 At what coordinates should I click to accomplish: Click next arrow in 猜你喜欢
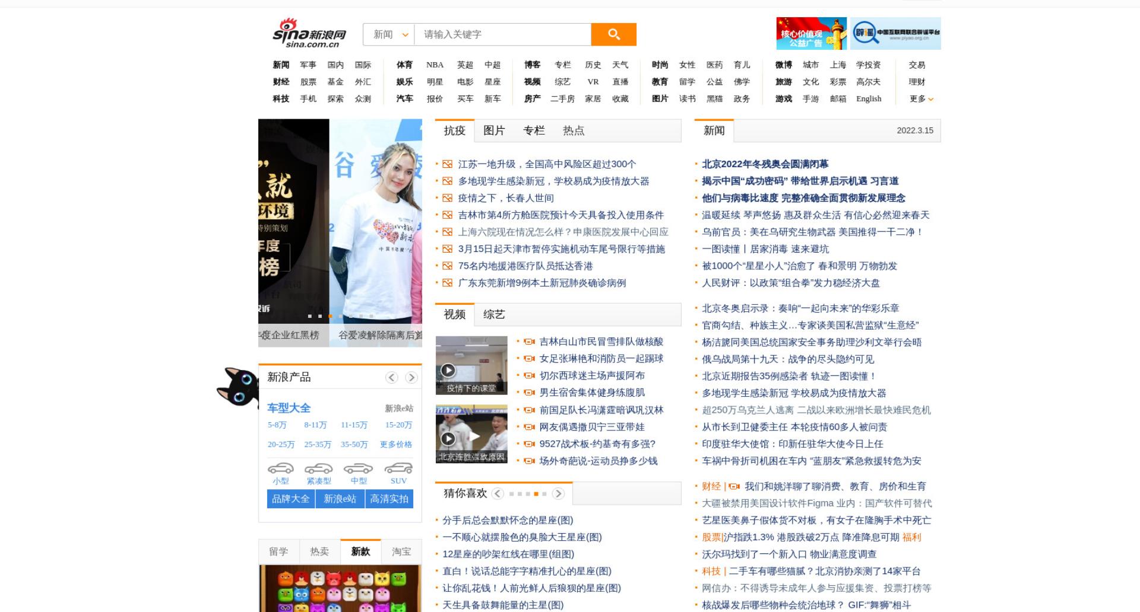point(558,494)
